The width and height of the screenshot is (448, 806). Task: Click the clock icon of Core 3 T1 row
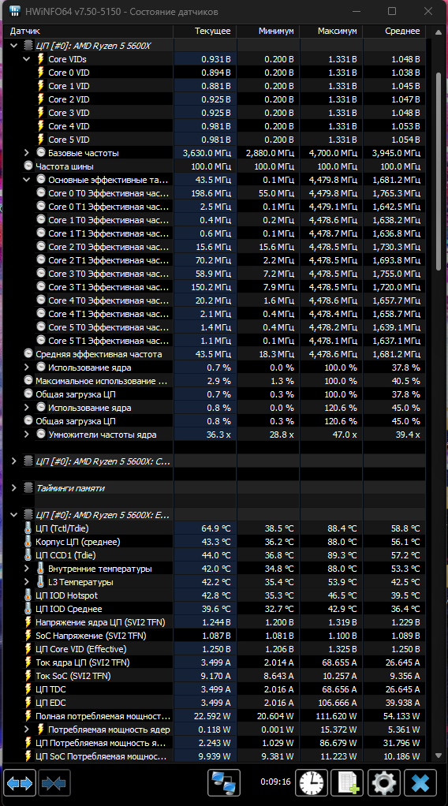tap(41, 287)
